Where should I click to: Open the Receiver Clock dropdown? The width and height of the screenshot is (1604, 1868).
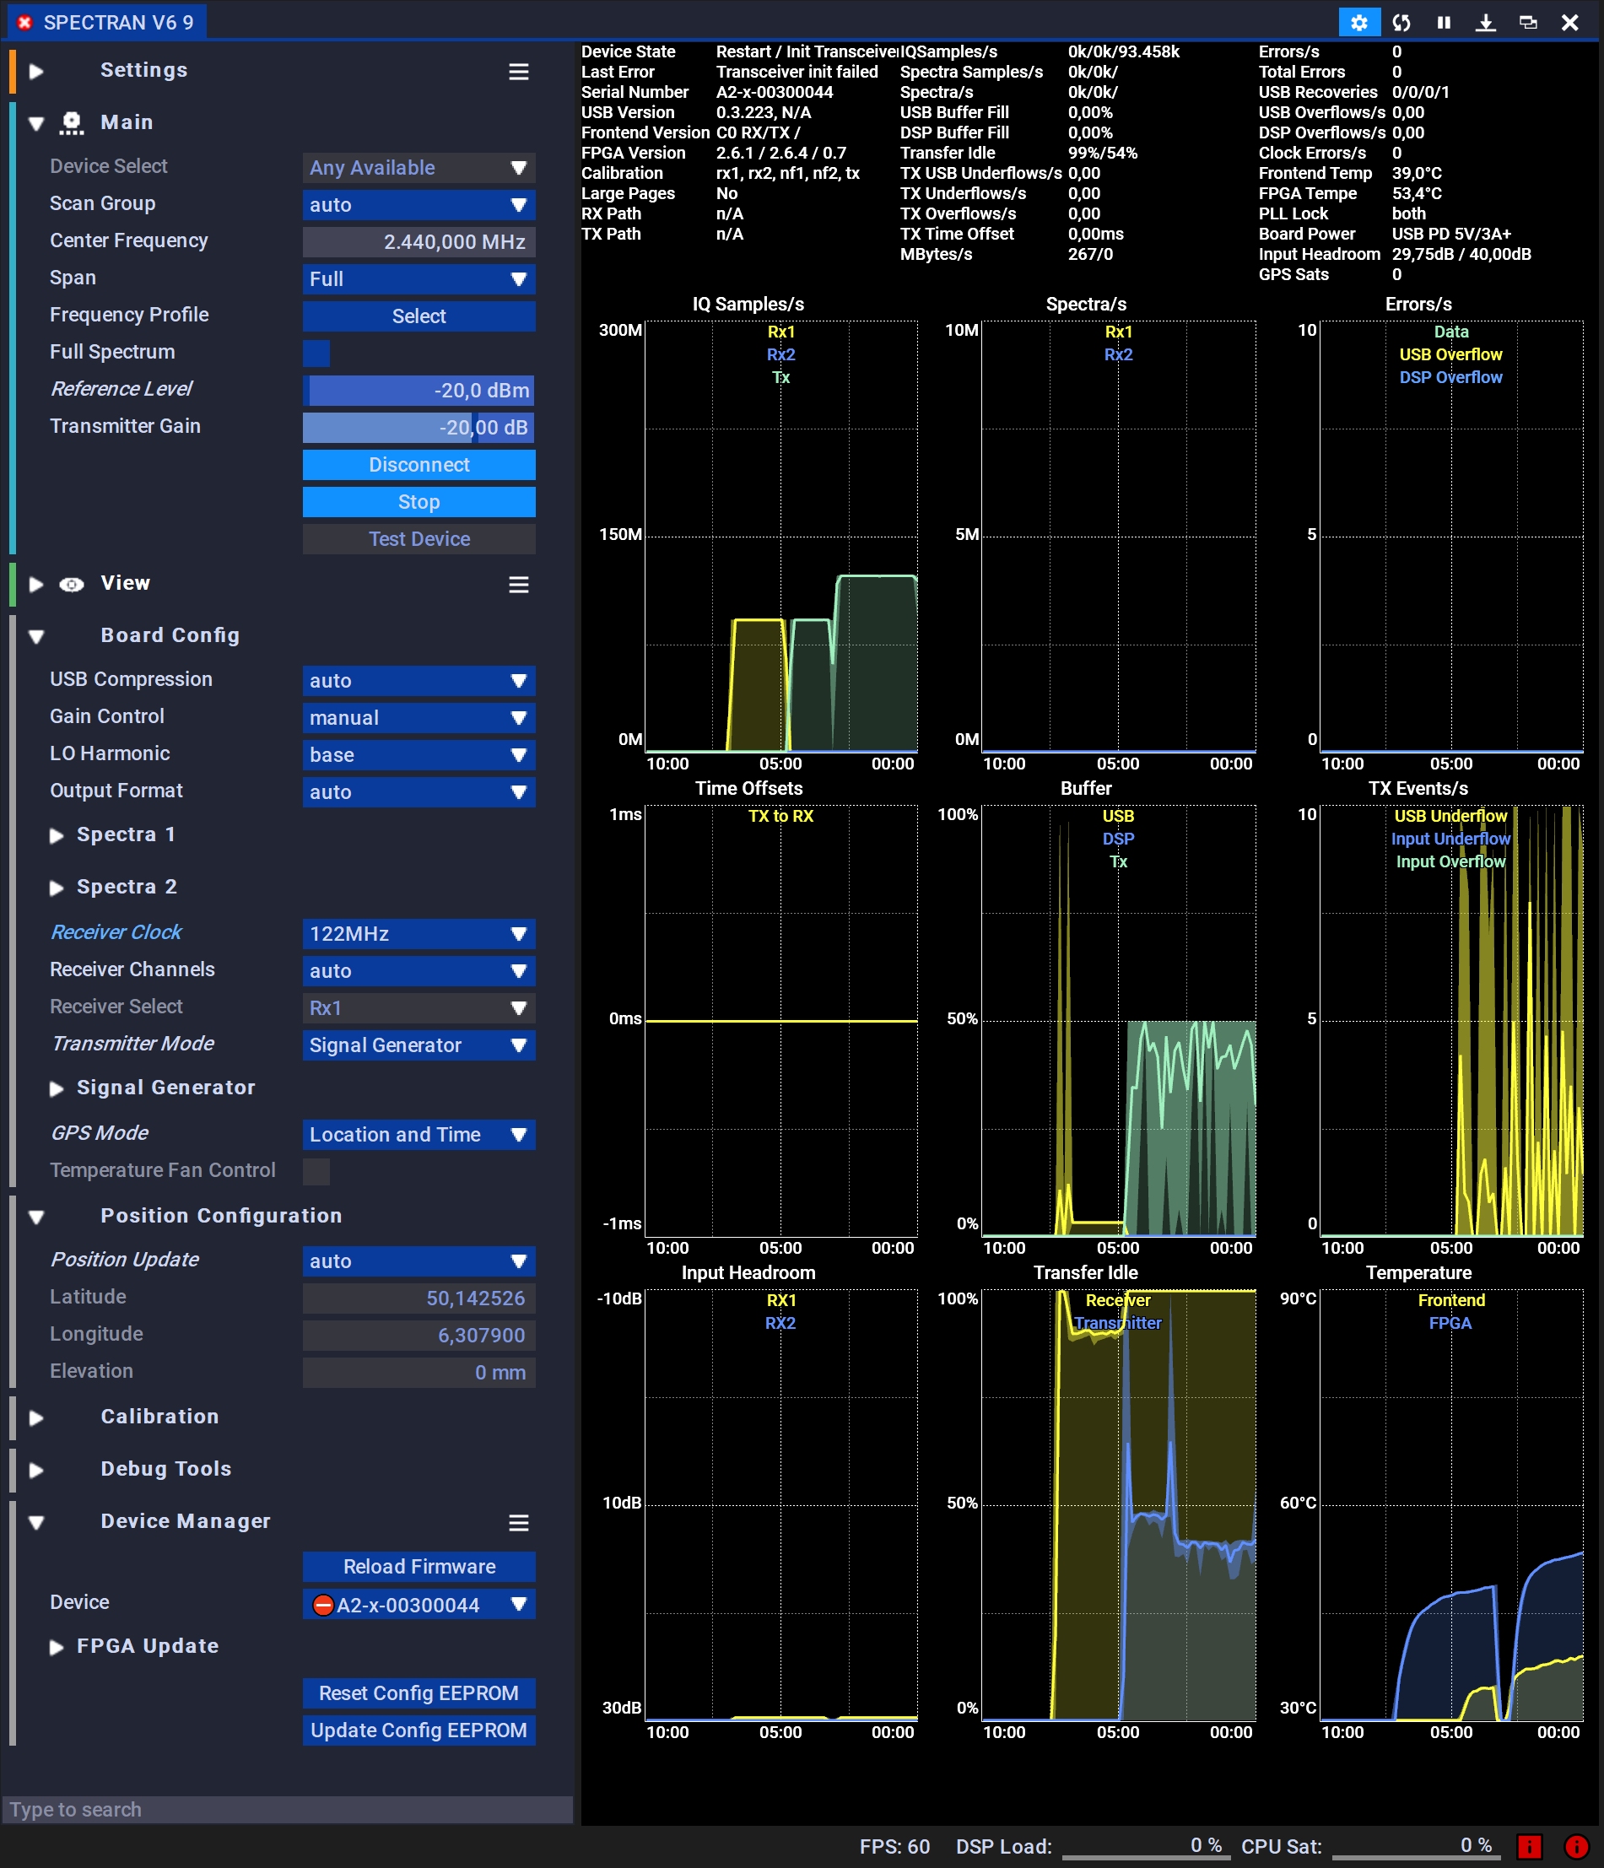419,934
